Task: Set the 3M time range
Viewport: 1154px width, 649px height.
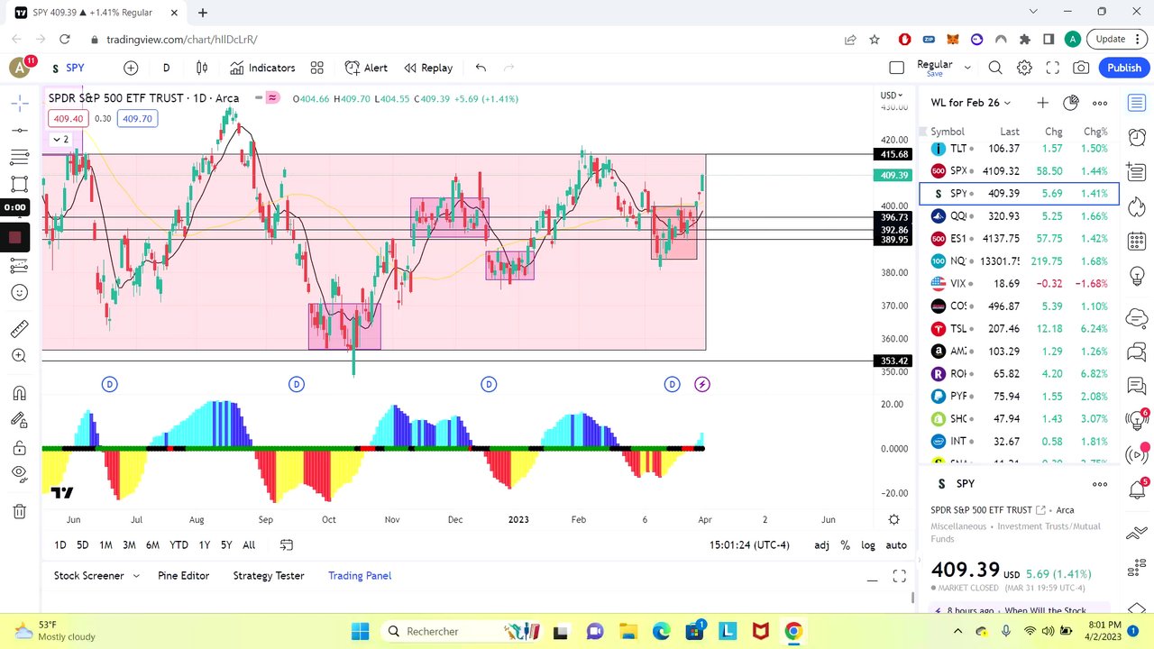Action: pos(129,544)
